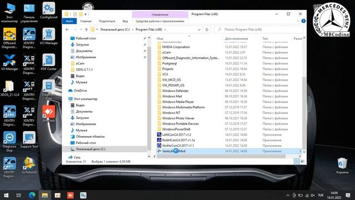
Task: Select OneDrive in navigation pane
Action: pyautogui.click(x=80, y=91)
